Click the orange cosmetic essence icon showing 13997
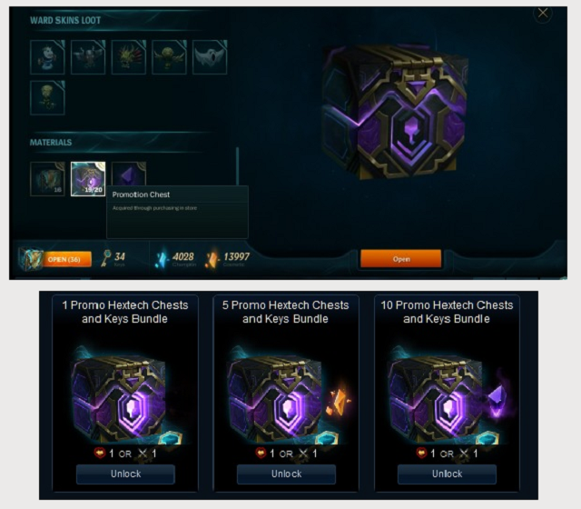Viewport: 581px width, 509px height. coord(212,260)
